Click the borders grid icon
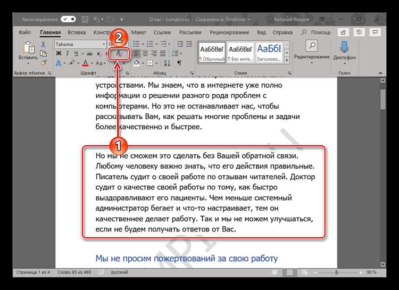 [150, 63]
